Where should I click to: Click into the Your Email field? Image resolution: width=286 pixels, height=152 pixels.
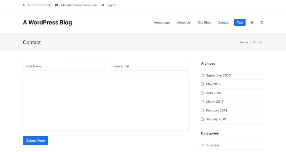(150, 66)
